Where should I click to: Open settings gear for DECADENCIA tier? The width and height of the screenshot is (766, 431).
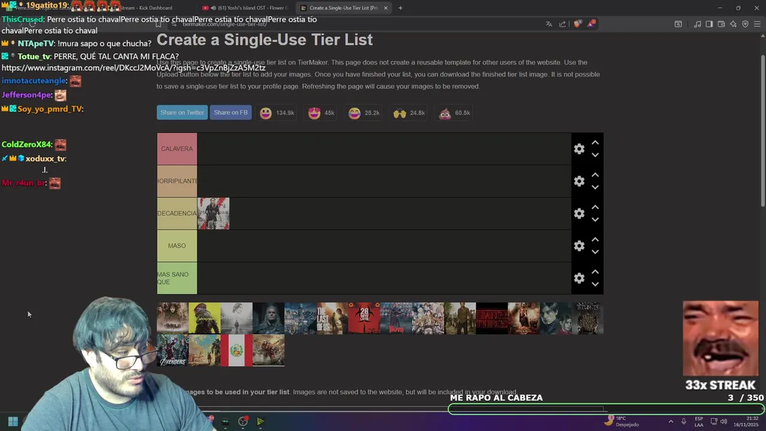click(579, 214)
